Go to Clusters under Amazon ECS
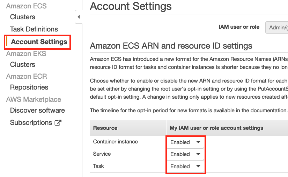The width and height of the screenshot is (288, 177). click(23, 17)
